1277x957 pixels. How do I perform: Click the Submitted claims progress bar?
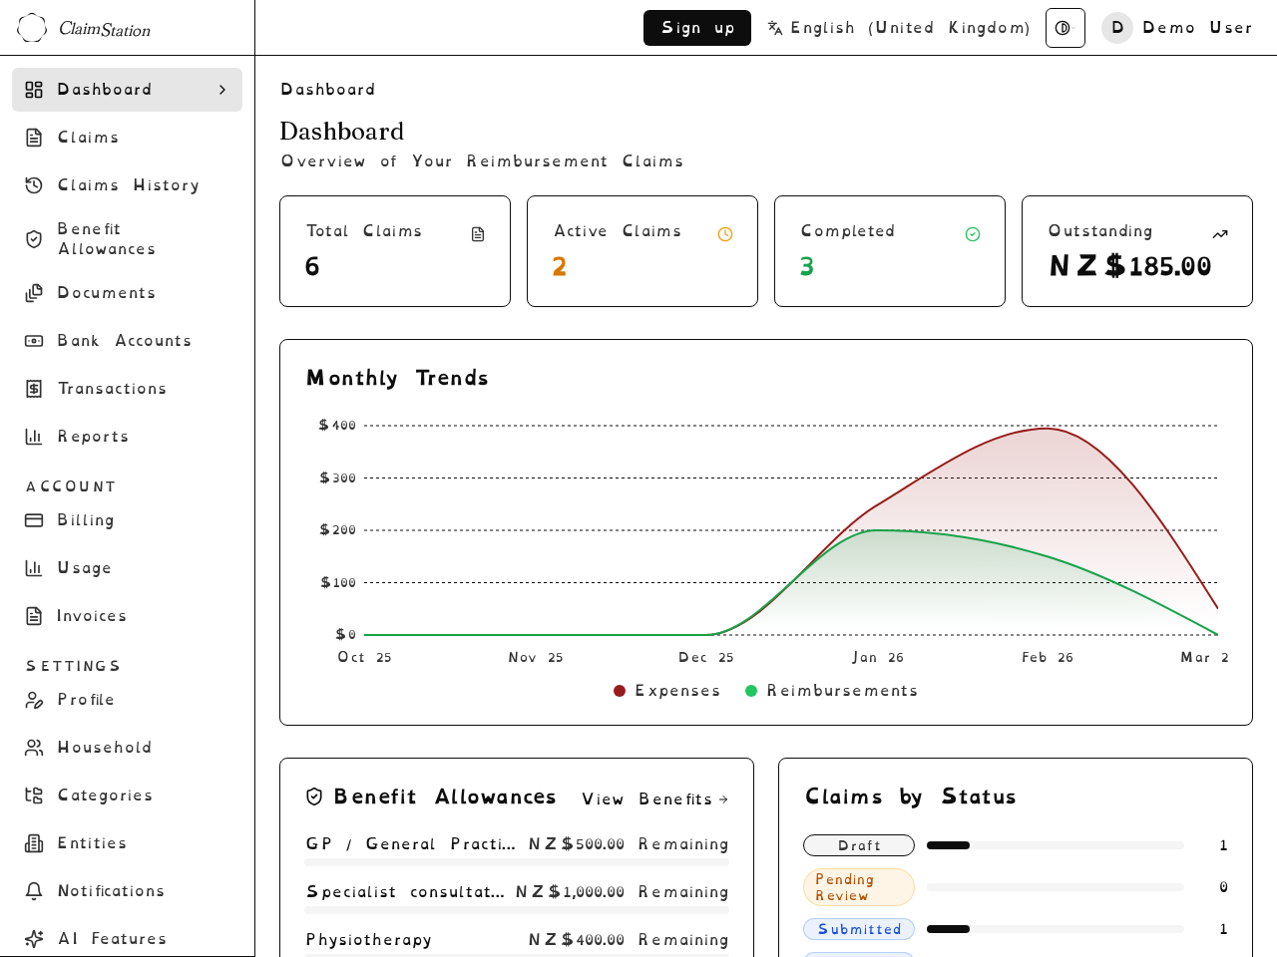(1056, 929)
